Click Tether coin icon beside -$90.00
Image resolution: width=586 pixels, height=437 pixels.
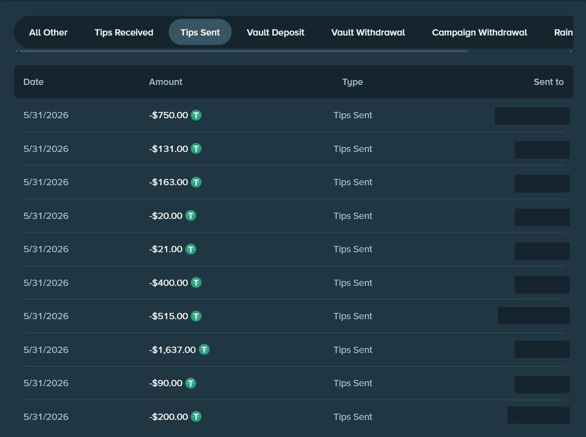191,383
